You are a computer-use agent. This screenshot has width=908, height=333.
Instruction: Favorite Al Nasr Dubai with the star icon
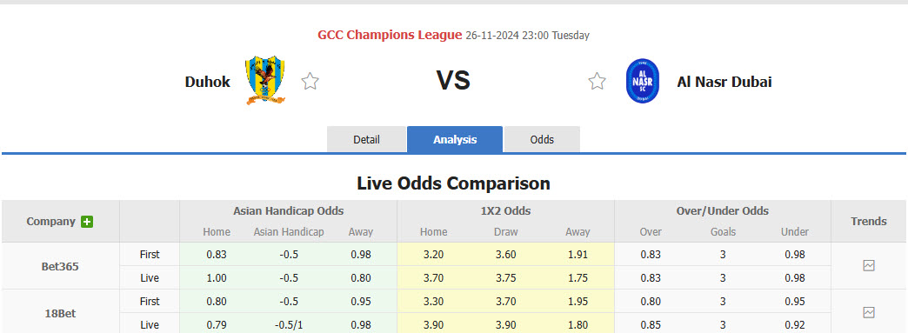(597, 81)
